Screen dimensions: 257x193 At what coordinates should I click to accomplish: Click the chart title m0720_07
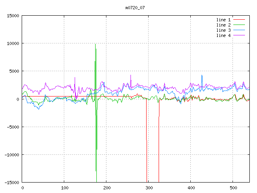[136, 8]
